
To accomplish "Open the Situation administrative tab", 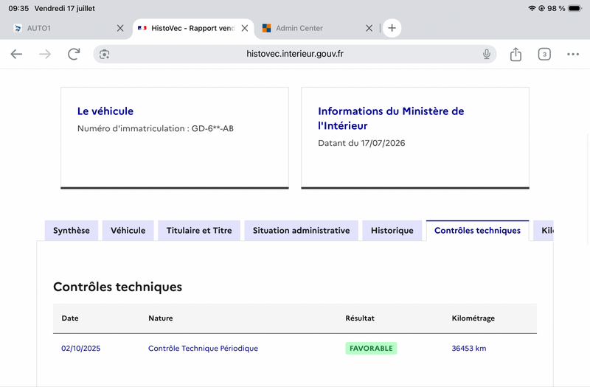I will pyautogui.click(x=301, y=231).
